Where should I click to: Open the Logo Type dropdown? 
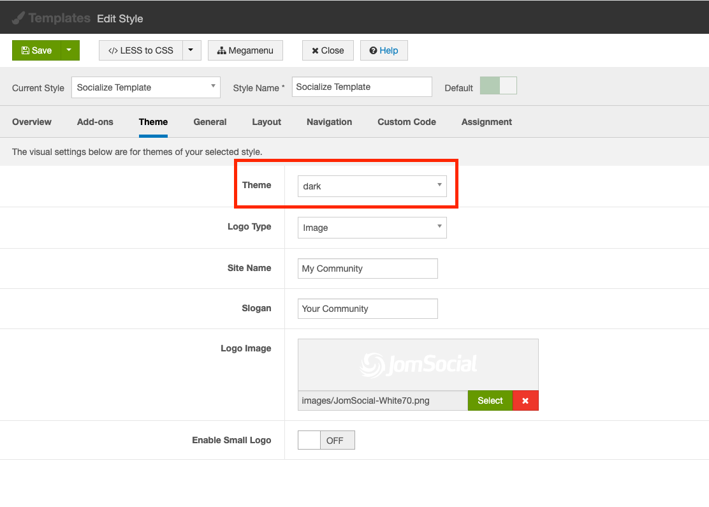click(372, 228)
